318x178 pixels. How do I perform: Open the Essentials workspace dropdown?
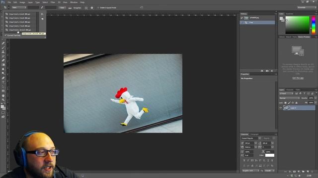307,7
